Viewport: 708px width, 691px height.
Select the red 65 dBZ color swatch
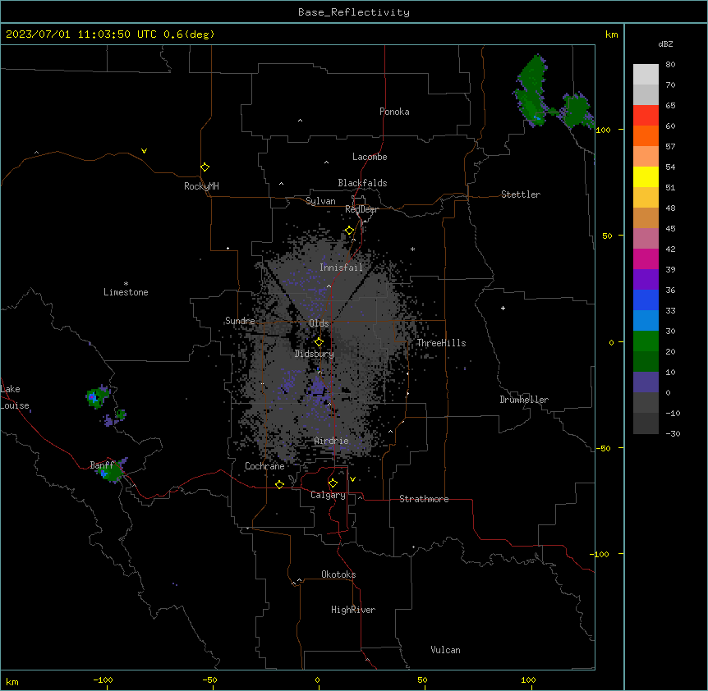(x=646, y=115)
